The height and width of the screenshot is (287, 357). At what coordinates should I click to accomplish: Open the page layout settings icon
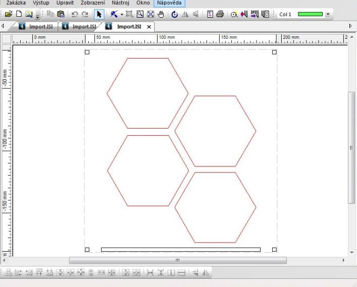tap(210, 14)
